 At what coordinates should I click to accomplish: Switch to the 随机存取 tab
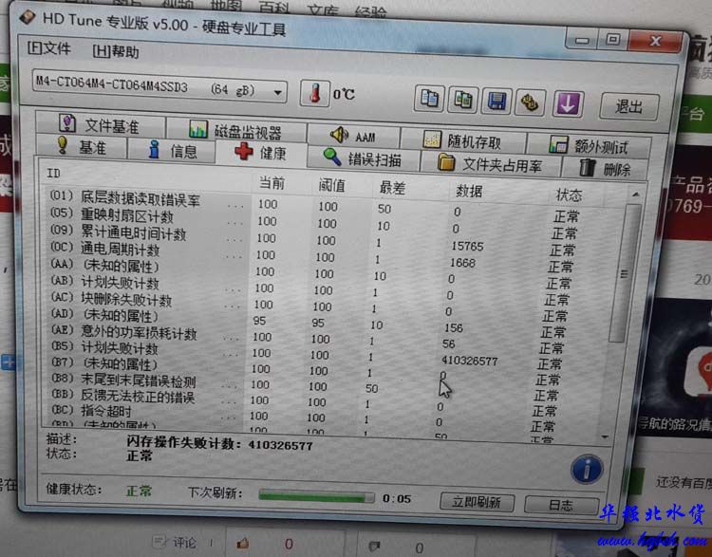463,141
